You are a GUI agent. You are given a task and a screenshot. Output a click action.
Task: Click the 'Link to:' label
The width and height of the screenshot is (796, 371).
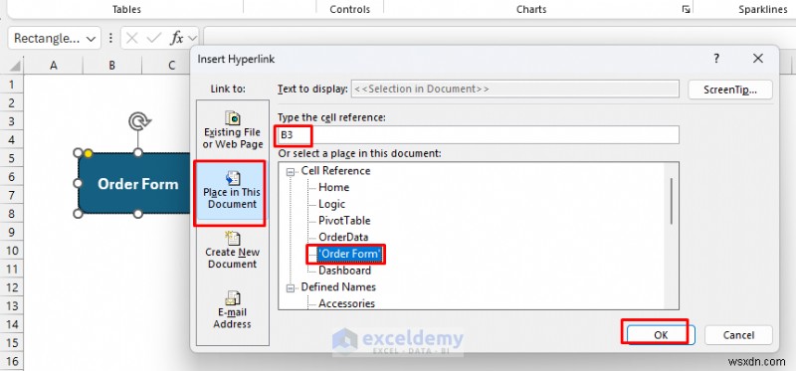pos(228,89)
